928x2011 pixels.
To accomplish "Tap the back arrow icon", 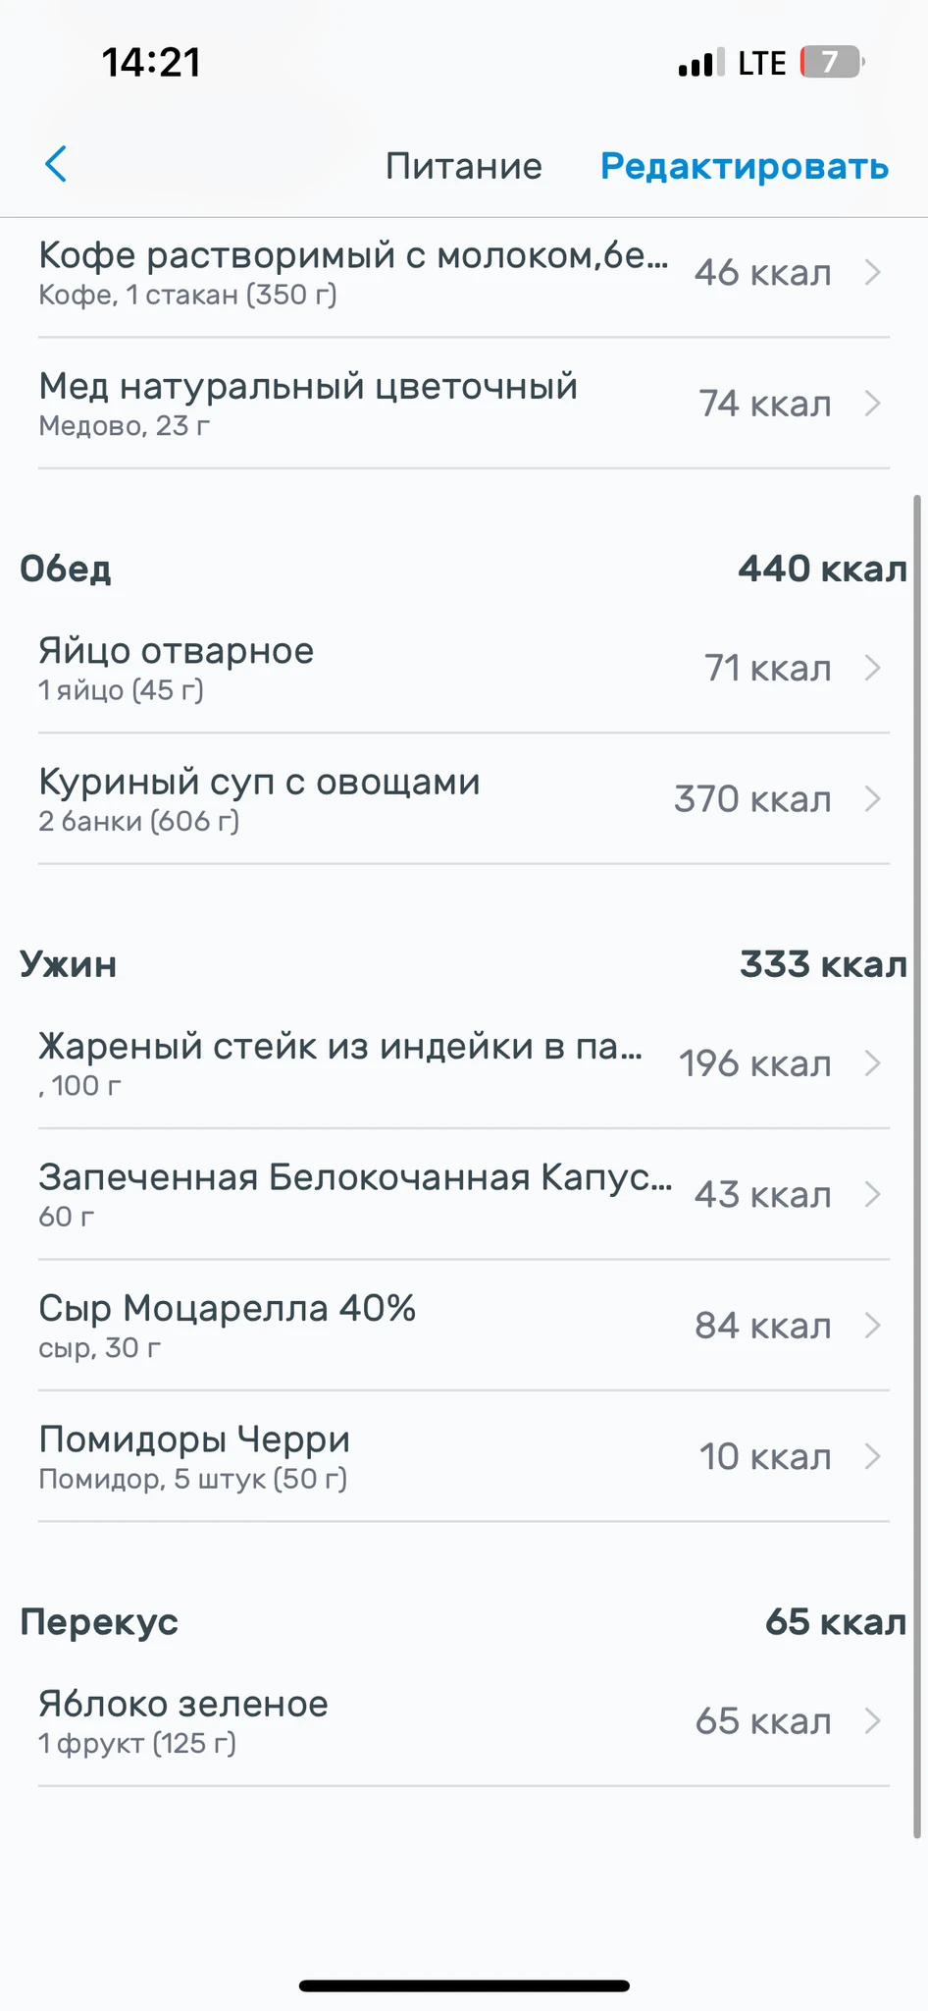I will pyautogui.click(x=56, y=164).
